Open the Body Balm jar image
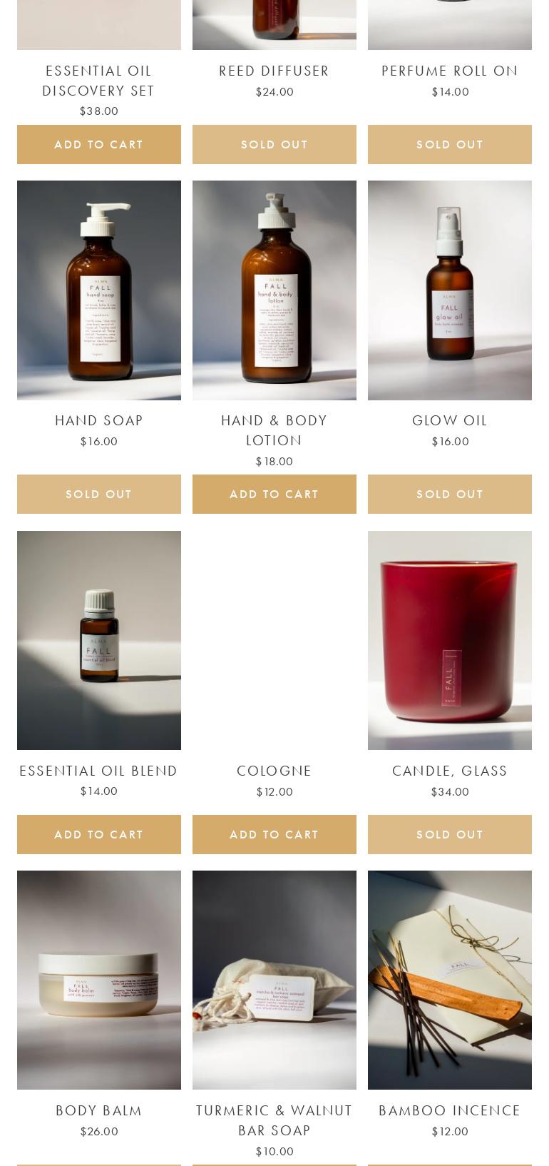 pos(99,980)
